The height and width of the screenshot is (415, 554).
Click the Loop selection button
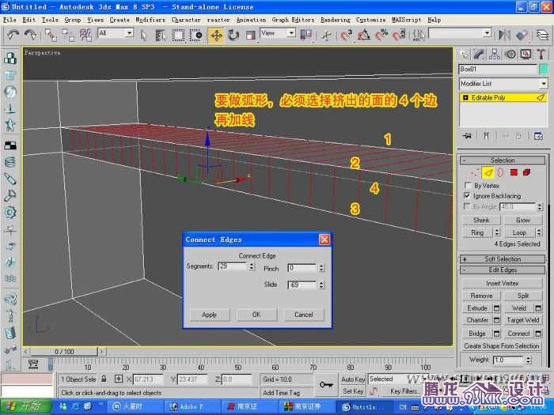[x=519, y=232]
